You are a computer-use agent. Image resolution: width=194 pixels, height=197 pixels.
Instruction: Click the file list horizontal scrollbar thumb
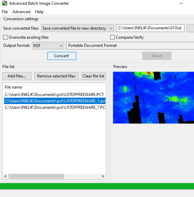click(x=36, y=176)
